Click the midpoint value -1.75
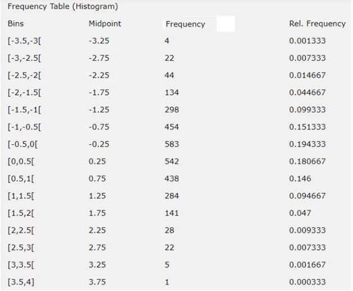This screenshot has width=353, height=291. coord(99,92)
